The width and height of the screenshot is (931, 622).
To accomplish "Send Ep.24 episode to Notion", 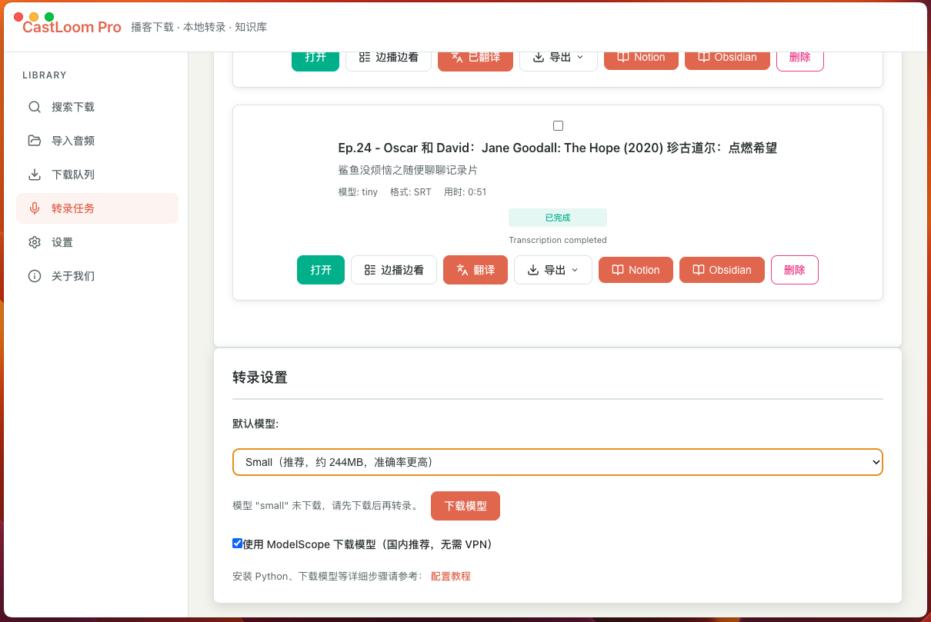I will coord(636,270).
